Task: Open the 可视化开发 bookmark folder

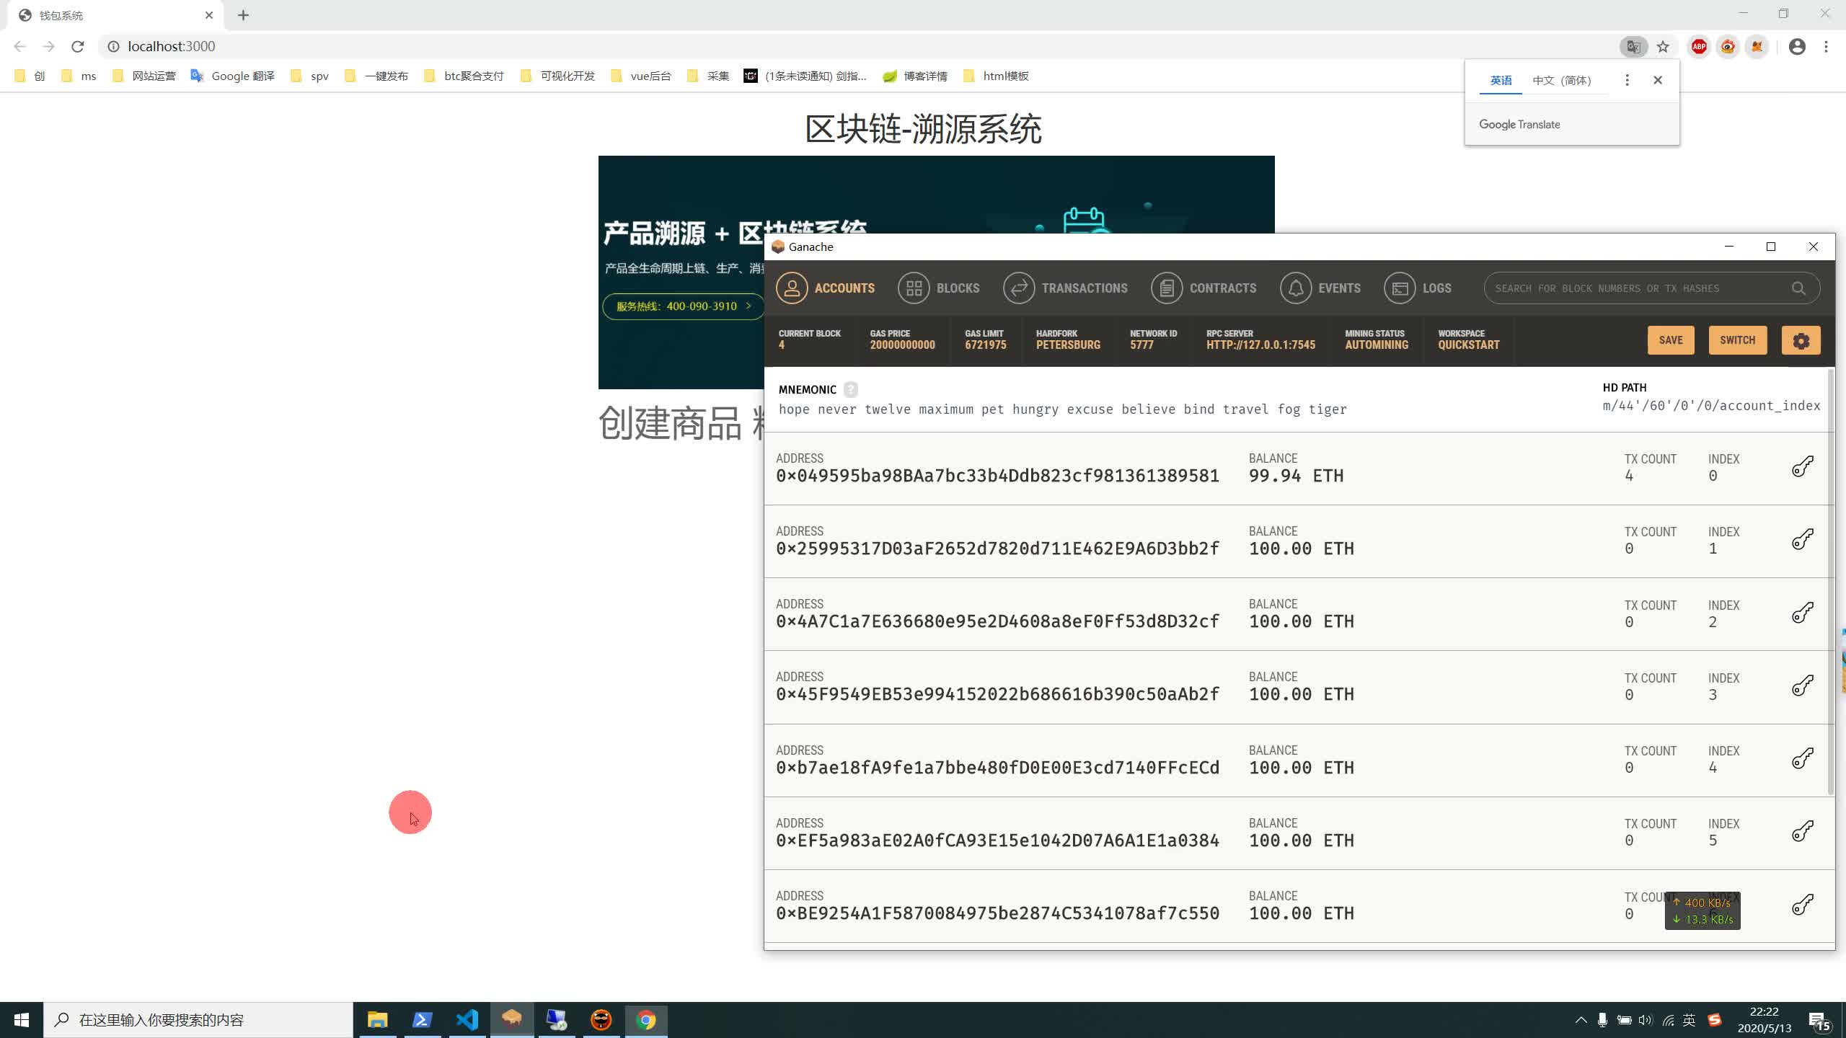Action: (x=557, y=76)
